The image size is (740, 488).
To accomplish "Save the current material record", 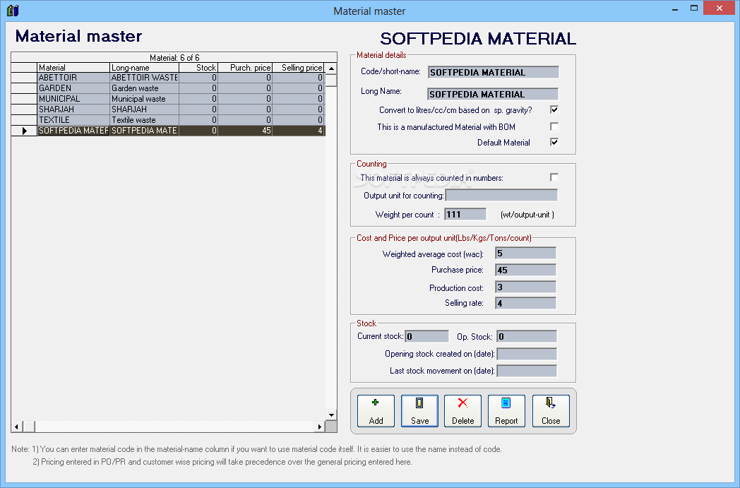I will pyautogui.click(x=419, y=410).
